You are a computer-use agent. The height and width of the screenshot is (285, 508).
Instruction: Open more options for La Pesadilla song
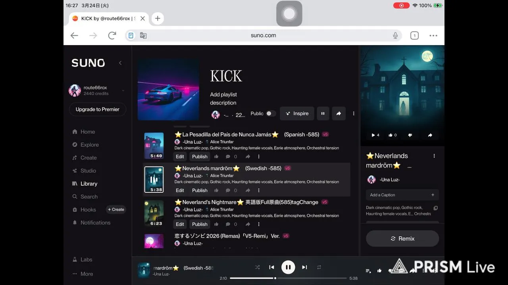(x=259, y=157)
